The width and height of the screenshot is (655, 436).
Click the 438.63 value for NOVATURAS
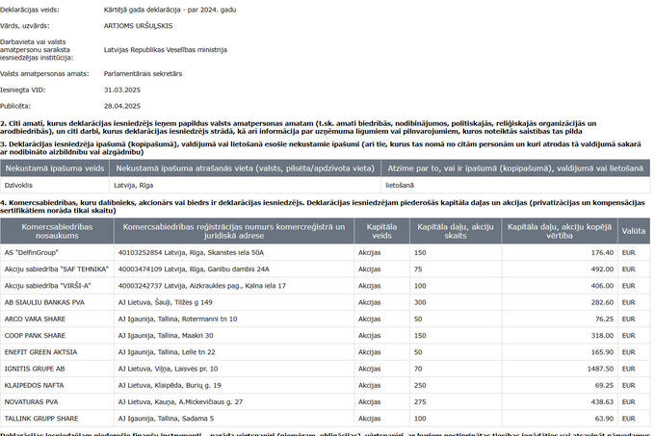pyautogui.click(x=602, y=401)
